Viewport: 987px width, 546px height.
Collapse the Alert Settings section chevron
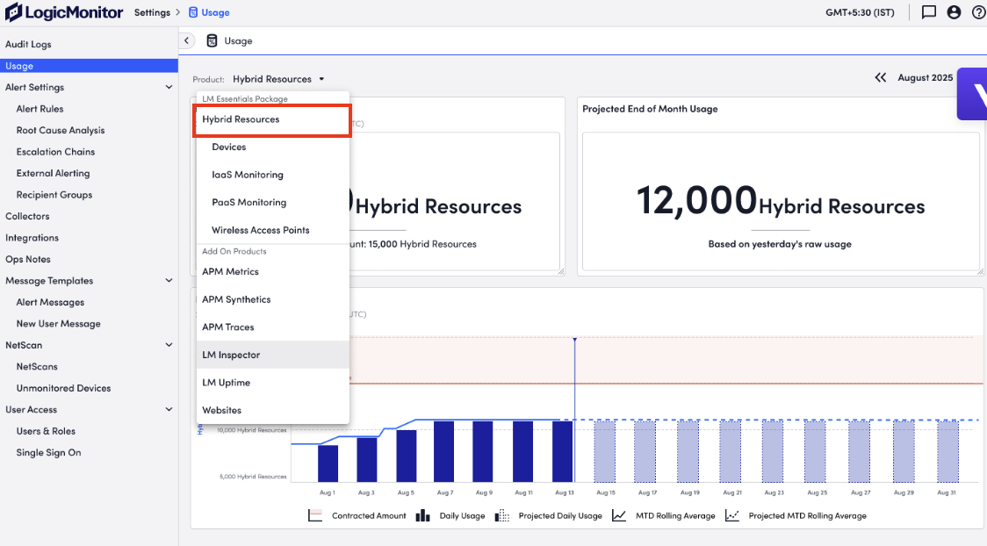tap(169, 87)
